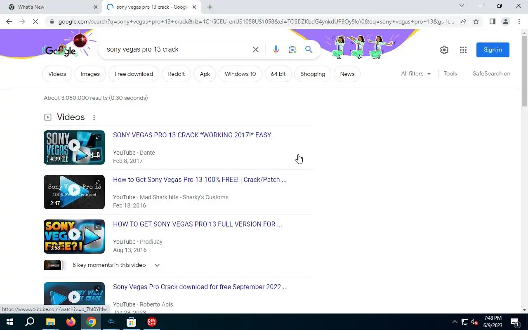Open the Windows Start menu
528x330 pixels.
tap(10, 322)
